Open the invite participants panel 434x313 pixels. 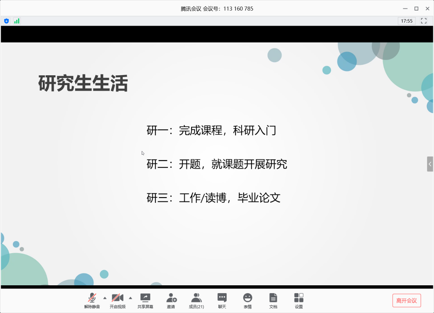pyautogui.click(x=171, y=300)
